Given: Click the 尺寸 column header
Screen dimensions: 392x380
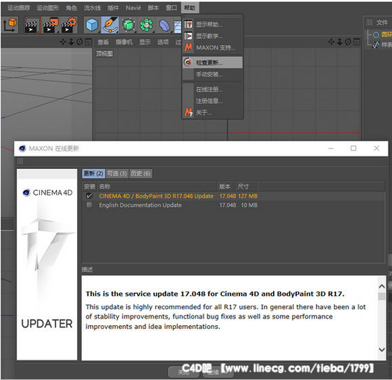Looking at the screenshot, I should point(246,186).
